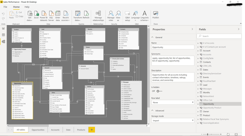Click the Redo arrow
Viewport: 245px width, 136px height.
[x=3, y=18]
